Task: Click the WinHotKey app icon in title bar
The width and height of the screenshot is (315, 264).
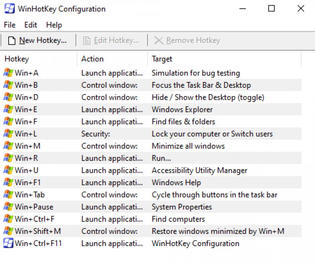Action: coord(9,9)
